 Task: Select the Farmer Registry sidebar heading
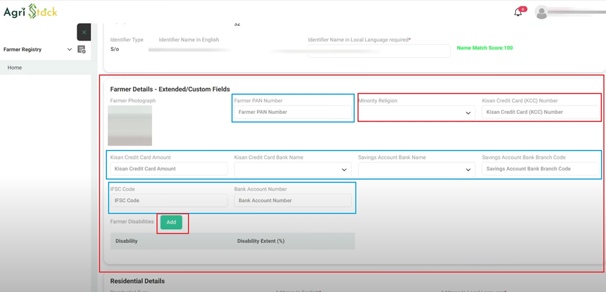[x=23, y=50]
